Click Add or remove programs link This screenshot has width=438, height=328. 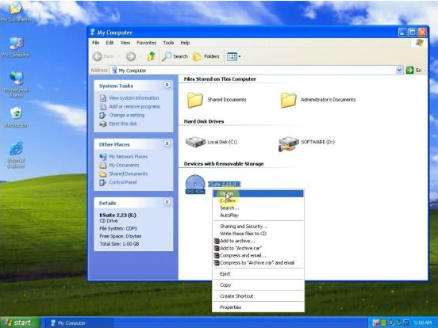click(x=134, y=106)
